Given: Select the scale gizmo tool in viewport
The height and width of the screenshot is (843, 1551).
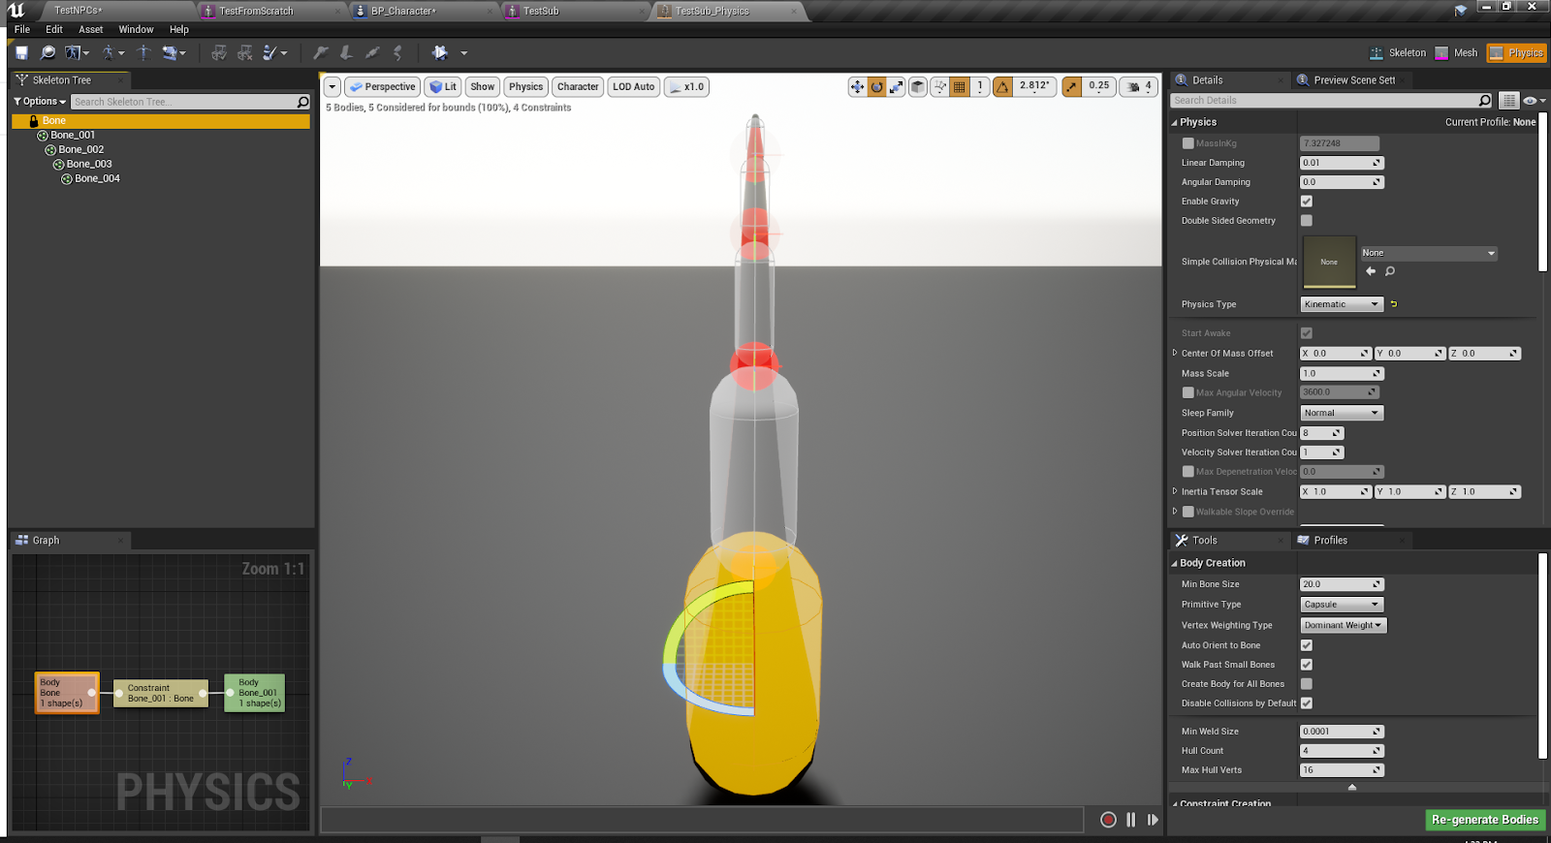Looking at the screenshot, I should [x=897, y=87].
